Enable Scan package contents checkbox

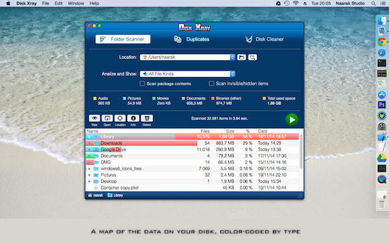[x=142, y=84]
